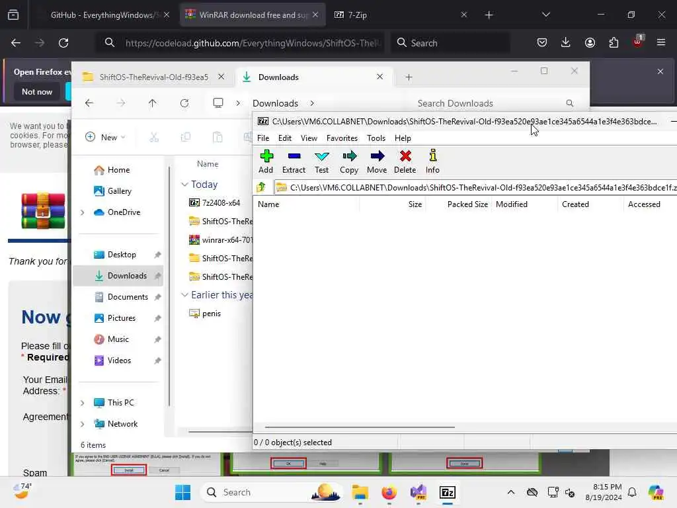Click the Extract button in 7-Zip

click(x=294, y=161)
